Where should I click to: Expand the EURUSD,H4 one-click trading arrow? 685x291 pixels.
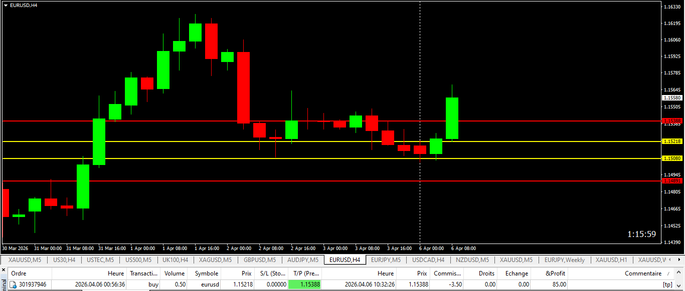[x=6, y=5]
